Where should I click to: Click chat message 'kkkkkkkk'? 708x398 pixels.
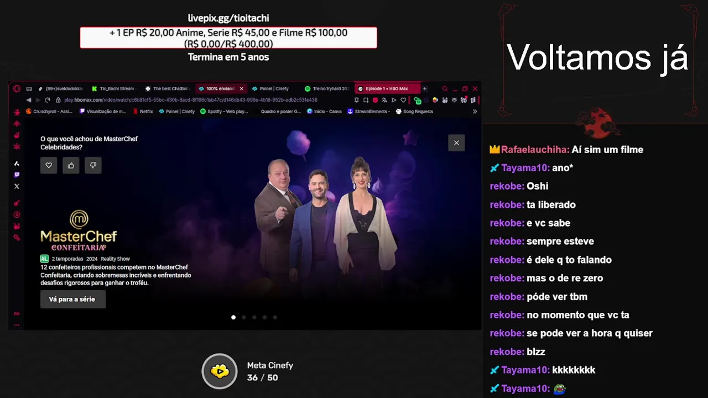tap(574, 370)
